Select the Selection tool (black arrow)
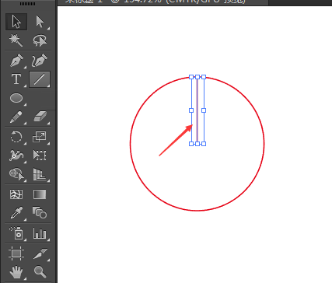332x283 pixels. coord(16,22)
